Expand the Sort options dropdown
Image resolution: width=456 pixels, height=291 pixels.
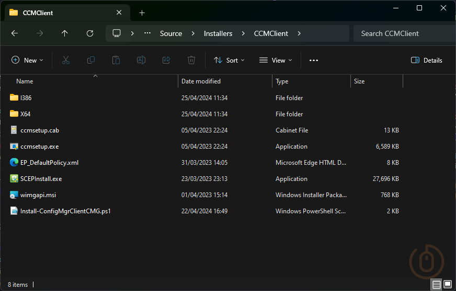(x=229, y=60)
